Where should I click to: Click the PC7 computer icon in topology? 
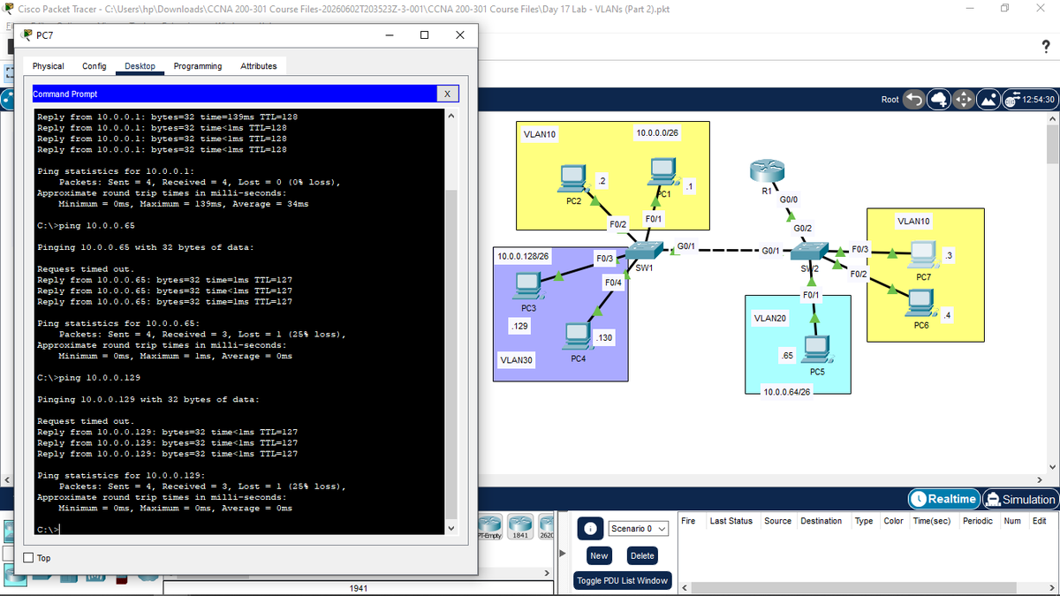pyautogui.click(x=924, y=255)
